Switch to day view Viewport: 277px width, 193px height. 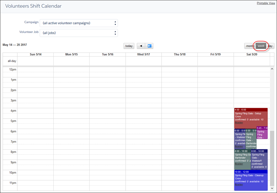click(270, 46)
